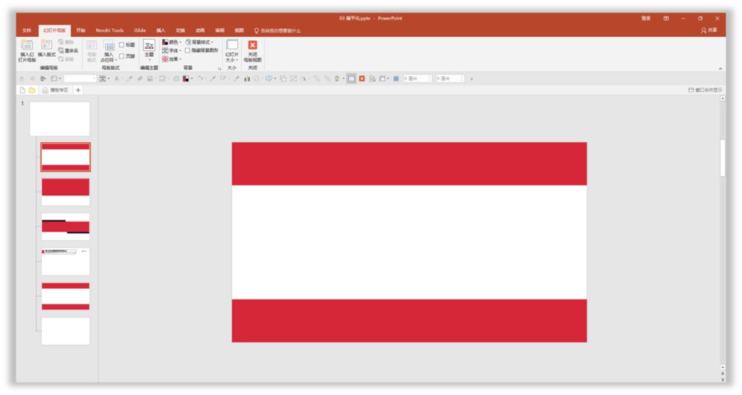Image resolution: width=742 pixels, height=395 pixels.
Task: Click Window Merge Display (窗口合并显示) button
Action: point(705,90)
